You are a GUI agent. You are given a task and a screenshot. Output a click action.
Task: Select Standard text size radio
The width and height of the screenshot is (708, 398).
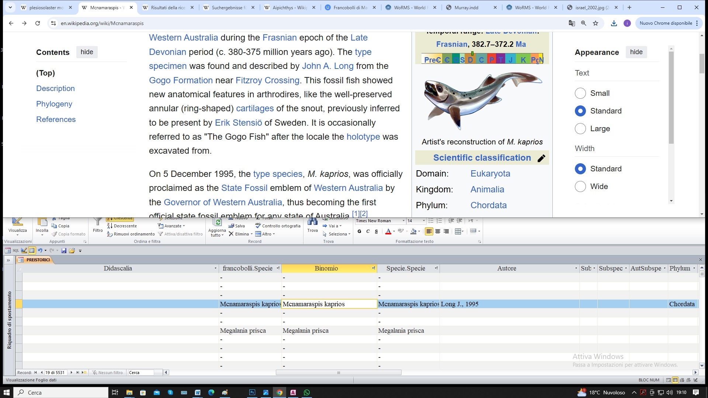580,111
